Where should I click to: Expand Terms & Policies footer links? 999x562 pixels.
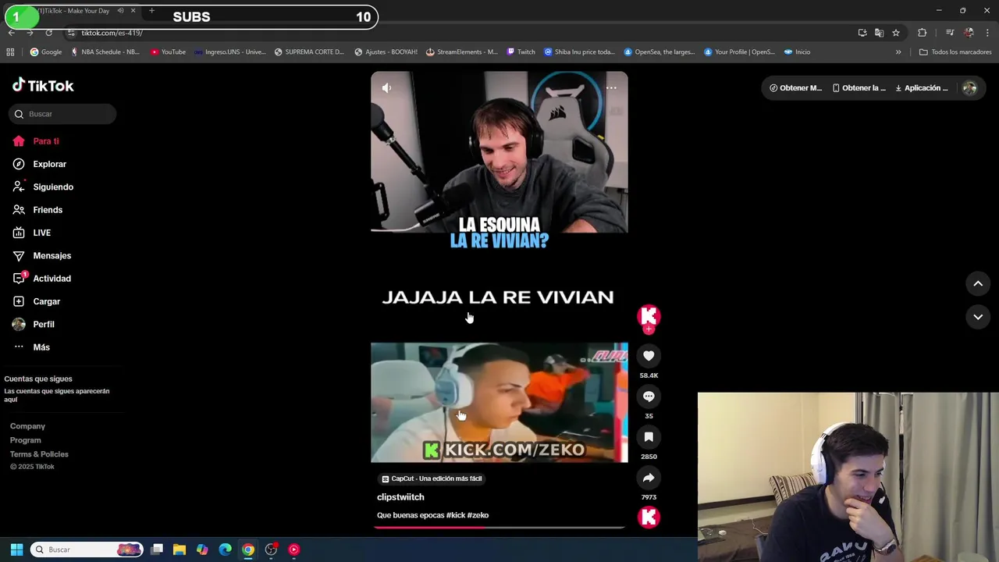pyautogui.click(x=39, y=454)
